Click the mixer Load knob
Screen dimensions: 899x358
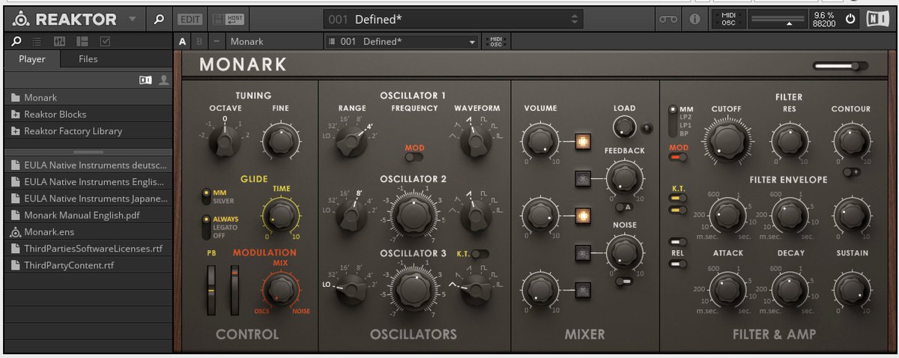pyautogui.click(x=623, y=127)
